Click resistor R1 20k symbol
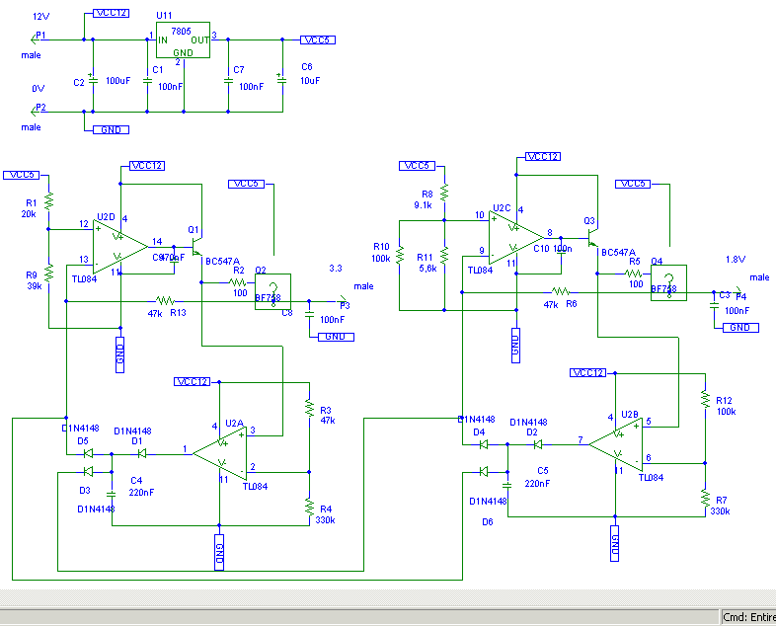This screenshot has width=776, height=627. (47, 201)
